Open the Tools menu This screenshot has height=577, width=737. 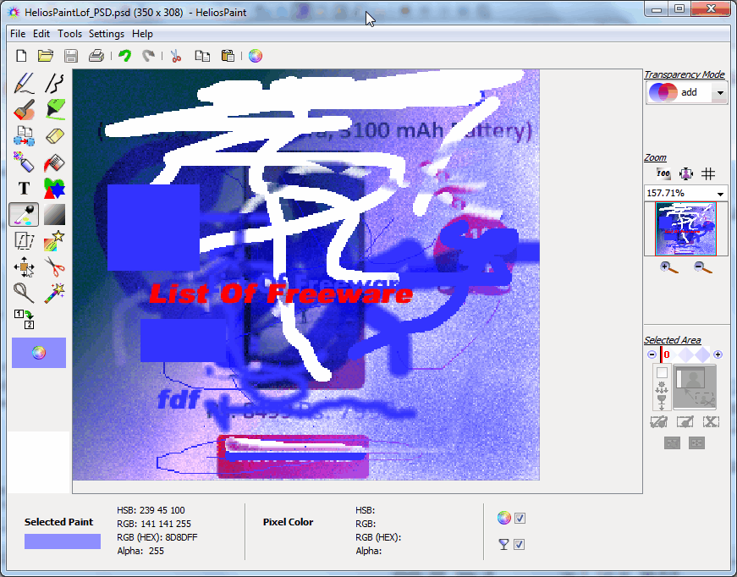(69, 34)
